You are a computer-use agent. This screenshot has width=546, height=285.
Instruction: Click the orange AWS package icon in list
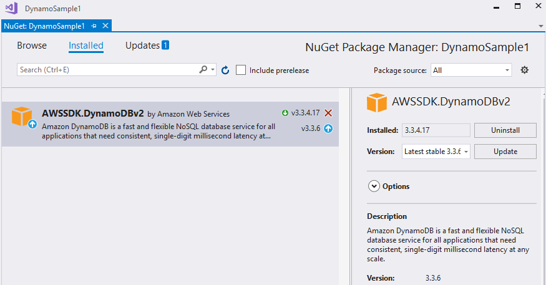coord(22,116)
